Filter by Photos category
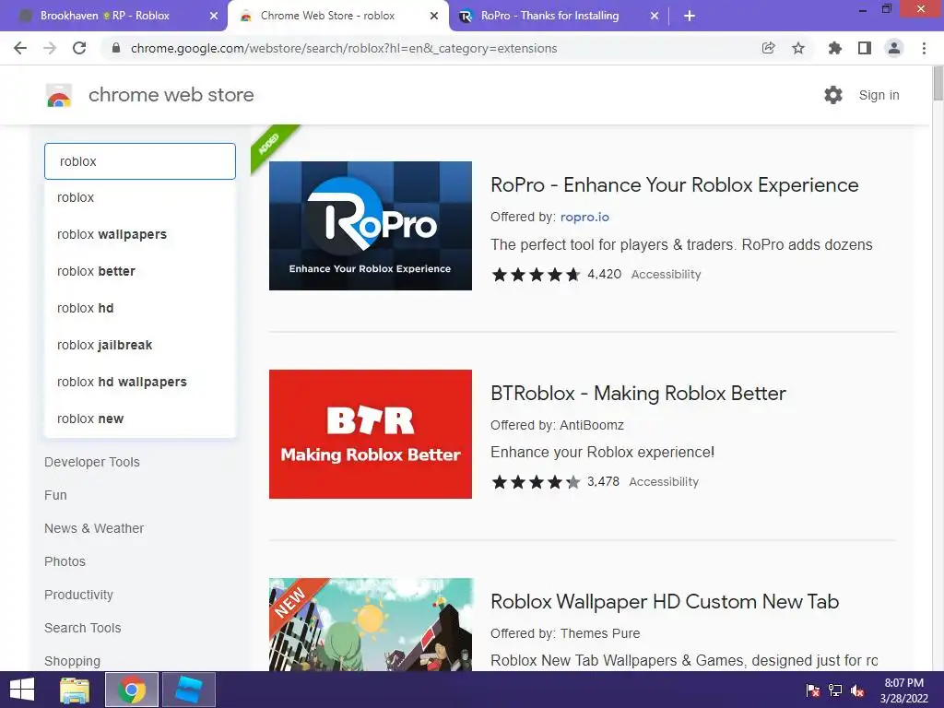This screenshot has height=708, width=944. [65, 561]
